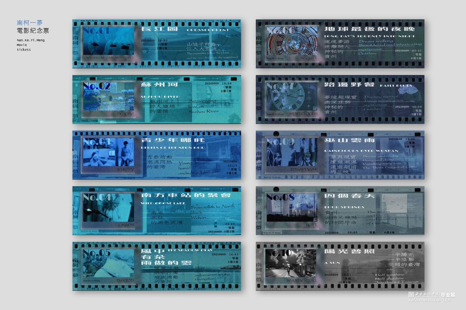Click the academy logo icon beside 毕业展

[411, 294]
